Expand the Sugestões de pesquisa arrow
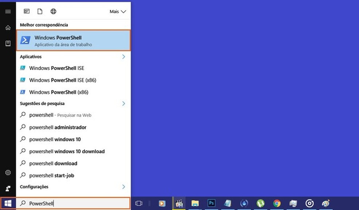The width and height of the screenshot is (359, 210). point(124,103)
